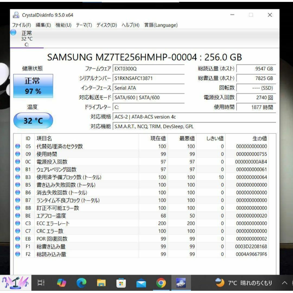Click the CrystalDiskInfo taskbar icon
293x293 pixels.
pos(181,283)
